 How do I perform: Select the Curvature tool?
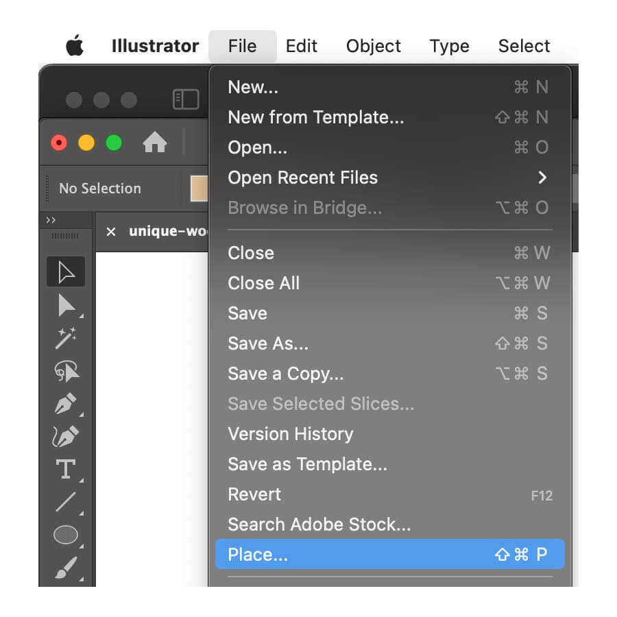pyautogui.click(x=65, y=437)
